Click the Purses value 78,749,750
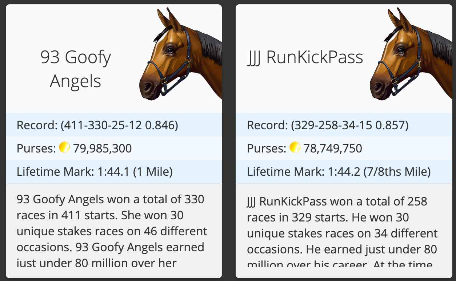This screenshot has height=281, width=456. (333, 148)
